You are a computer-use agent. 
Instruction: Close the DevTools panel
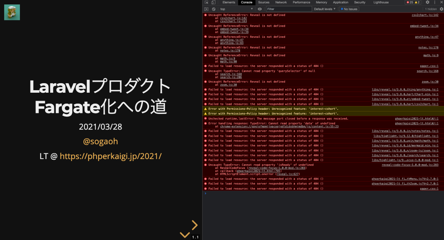441,2
